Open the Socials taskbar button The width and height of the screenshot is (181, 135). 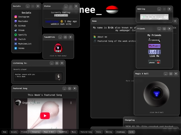(x=14, y=132)
